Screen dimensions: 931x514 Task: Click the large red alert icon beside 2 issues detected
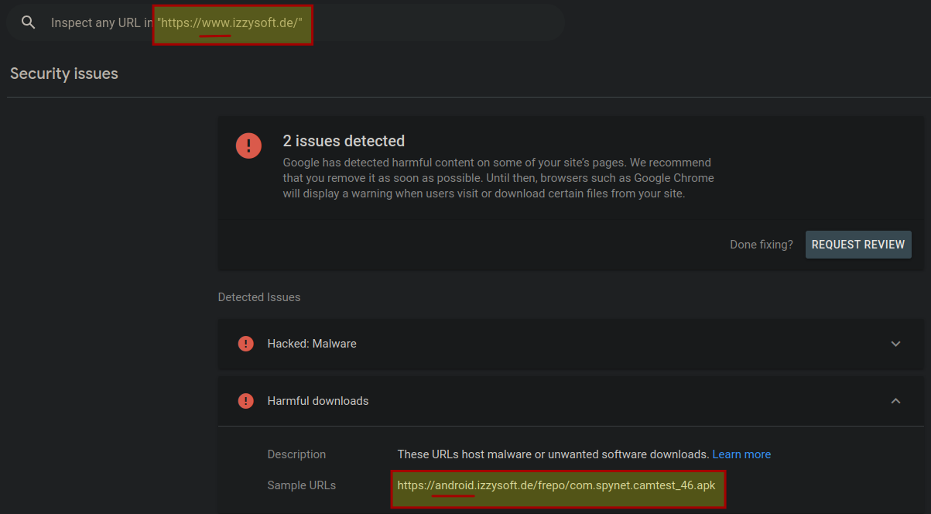click(248, 145)
